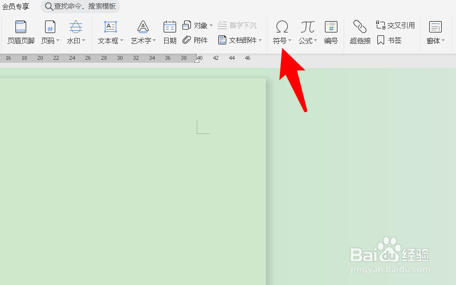This screenshot has height=285, width=456.
Task: Insert an 附件 attachment
Action: click(x=195, y=40)
